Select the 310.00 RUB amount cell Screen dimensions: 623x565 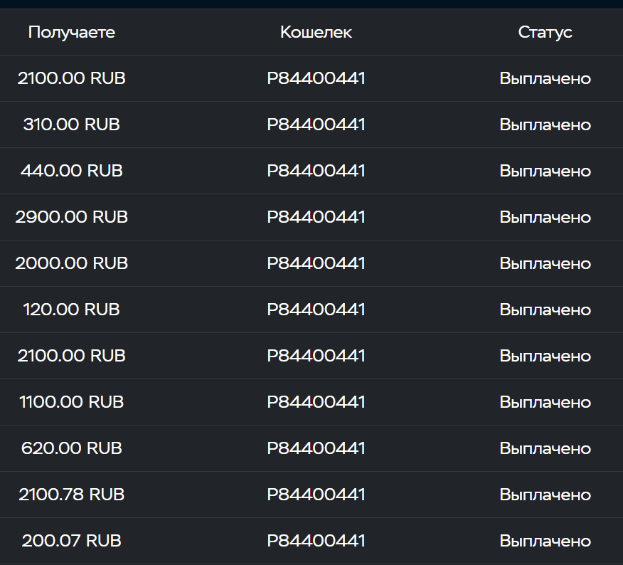coord(72,125)
